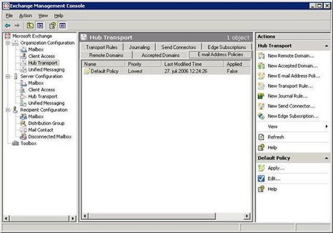
Task: Collapse the Server Configuration node
Action: point(8,76)
